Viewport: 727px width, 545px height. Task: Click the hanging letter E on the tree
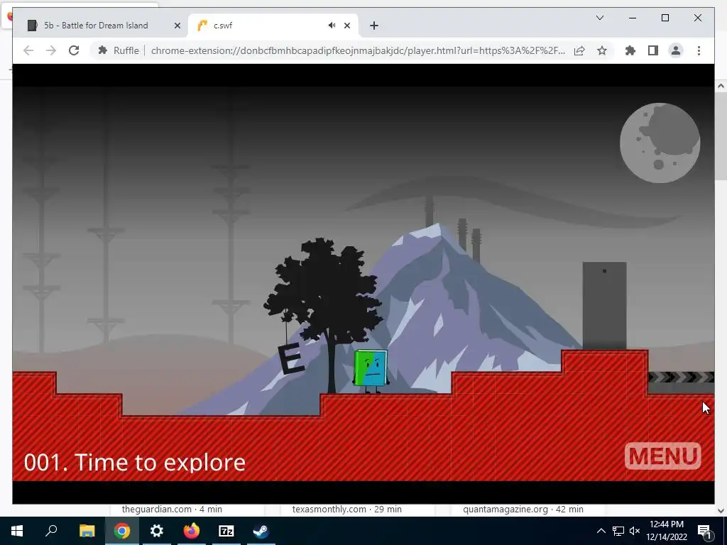[x=291, y=359]
